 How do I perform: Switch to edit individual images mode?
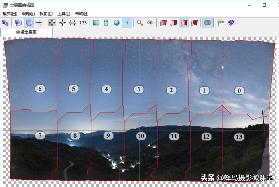point(18,23)
